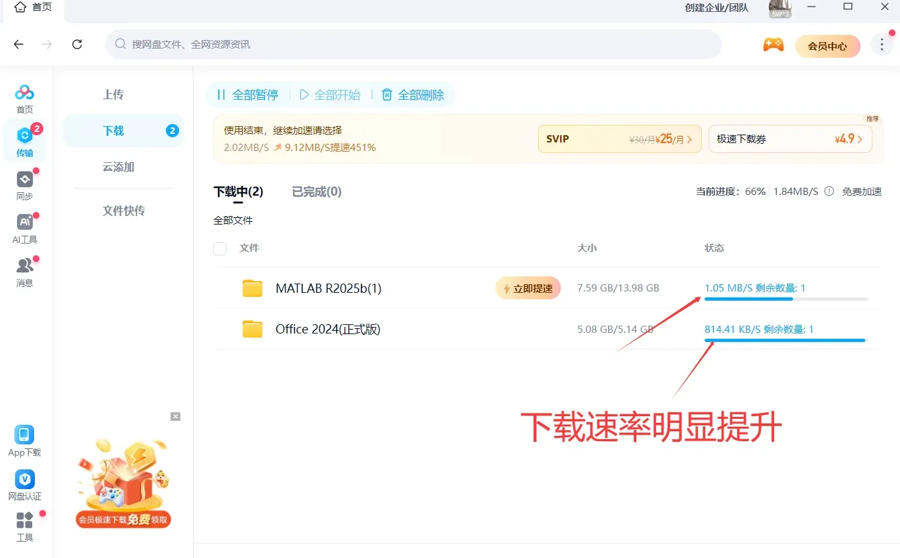Expand the SVIP ¥25/月 offer card
Screen dimensions: 900x558
tap(619, 139)
